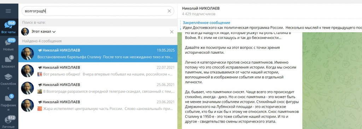Open the Личные chats folder
The width and height of the screenshot is (362, 129).
click(9, 121)
